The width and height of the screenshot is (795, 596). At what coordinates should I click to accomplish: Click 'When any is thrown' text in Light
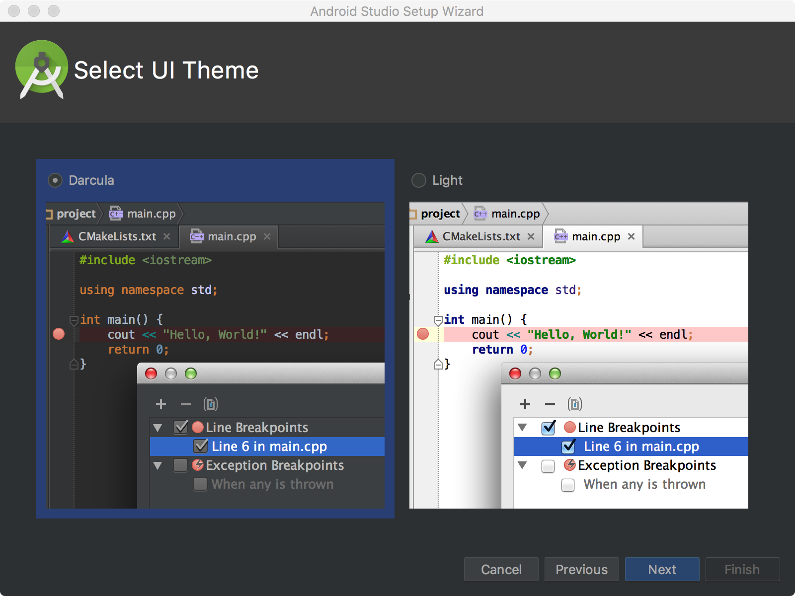click(644, 484)
